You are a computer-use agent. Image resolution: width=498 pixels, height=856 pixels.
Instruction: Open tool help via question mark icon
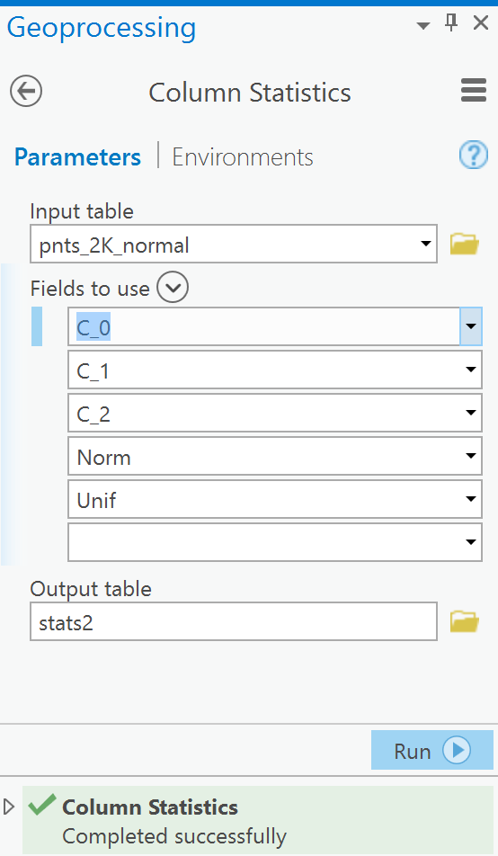point(473,155)
